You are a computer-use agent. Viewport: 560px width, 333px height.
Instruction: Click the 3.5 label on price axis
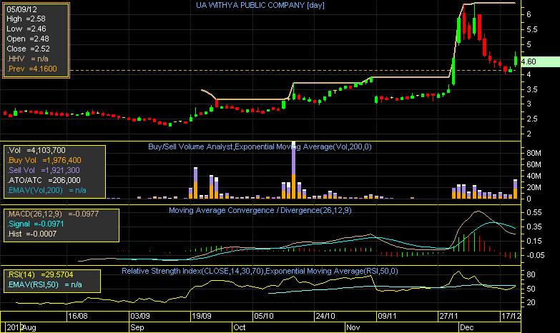pos(532,89)
